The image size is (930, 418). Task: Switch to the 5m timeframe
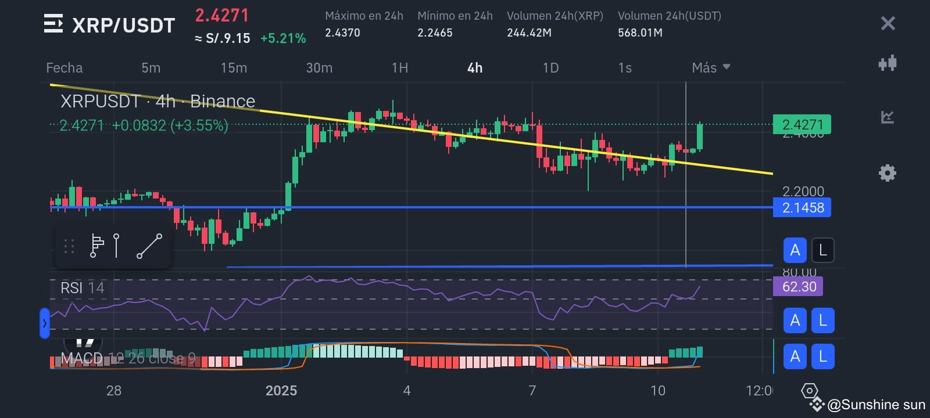[151, 68]
